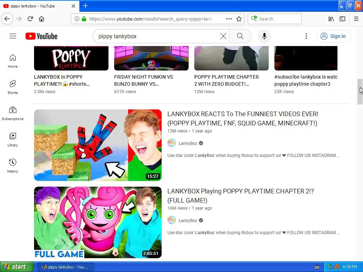Show site information icon in address bar
This screenshot has width=363, height=272.
click(x=77, y=19)
